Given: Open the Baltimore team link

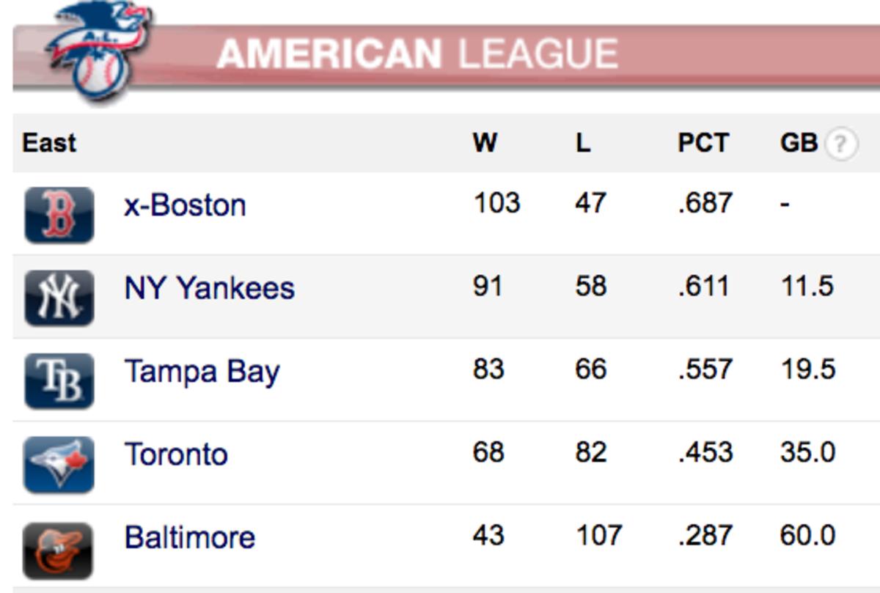Looking at the screenshot, I should [190, 537].
